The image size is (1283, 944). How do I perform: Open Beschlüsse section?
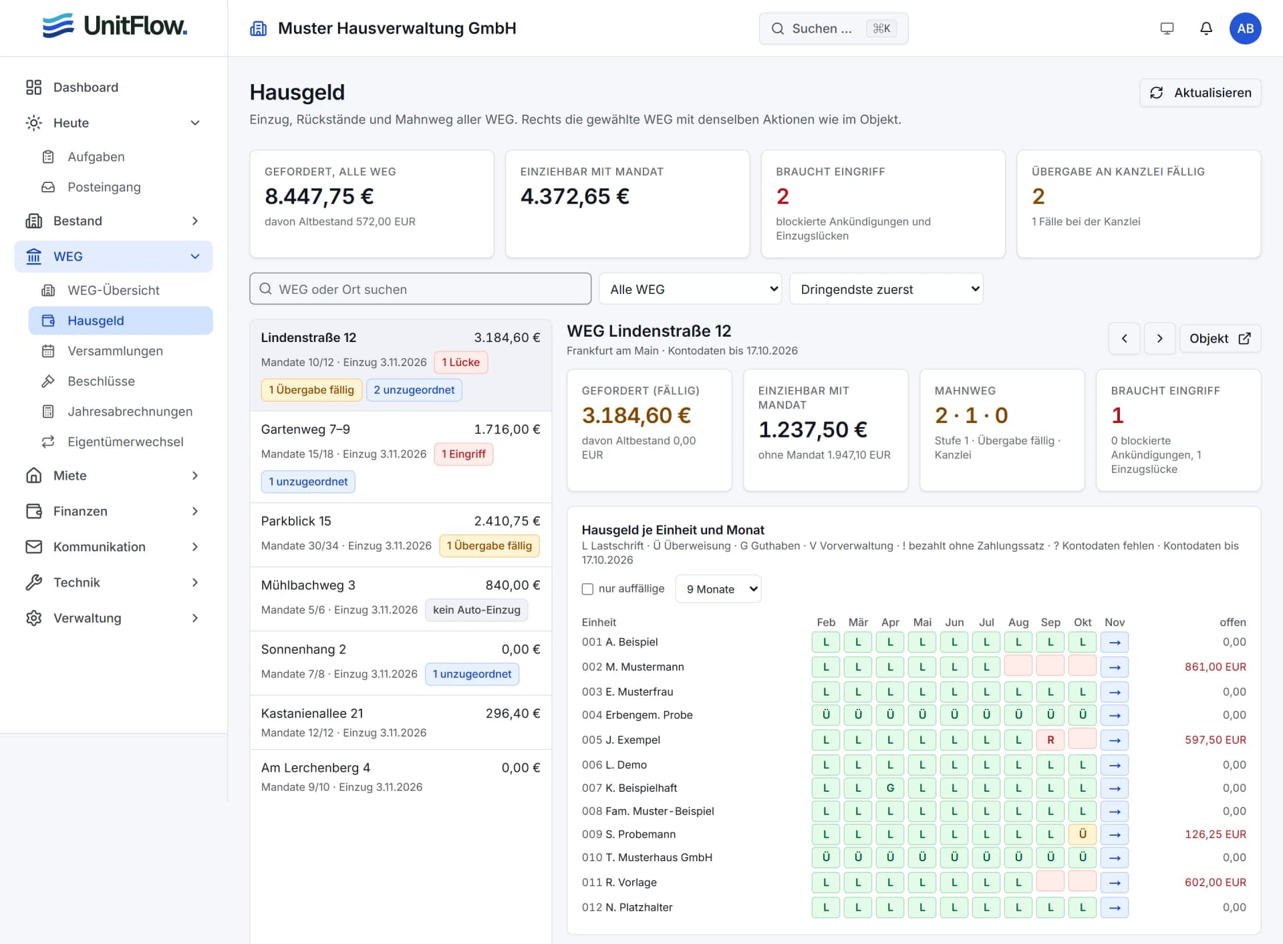click(120, 381)
